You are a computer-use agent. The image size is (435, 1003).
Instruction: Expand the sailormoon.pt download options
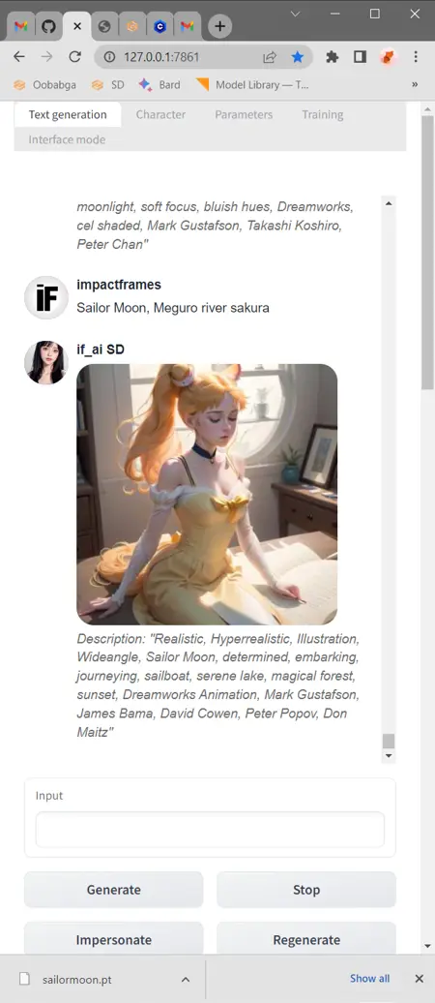click(186, 980)
